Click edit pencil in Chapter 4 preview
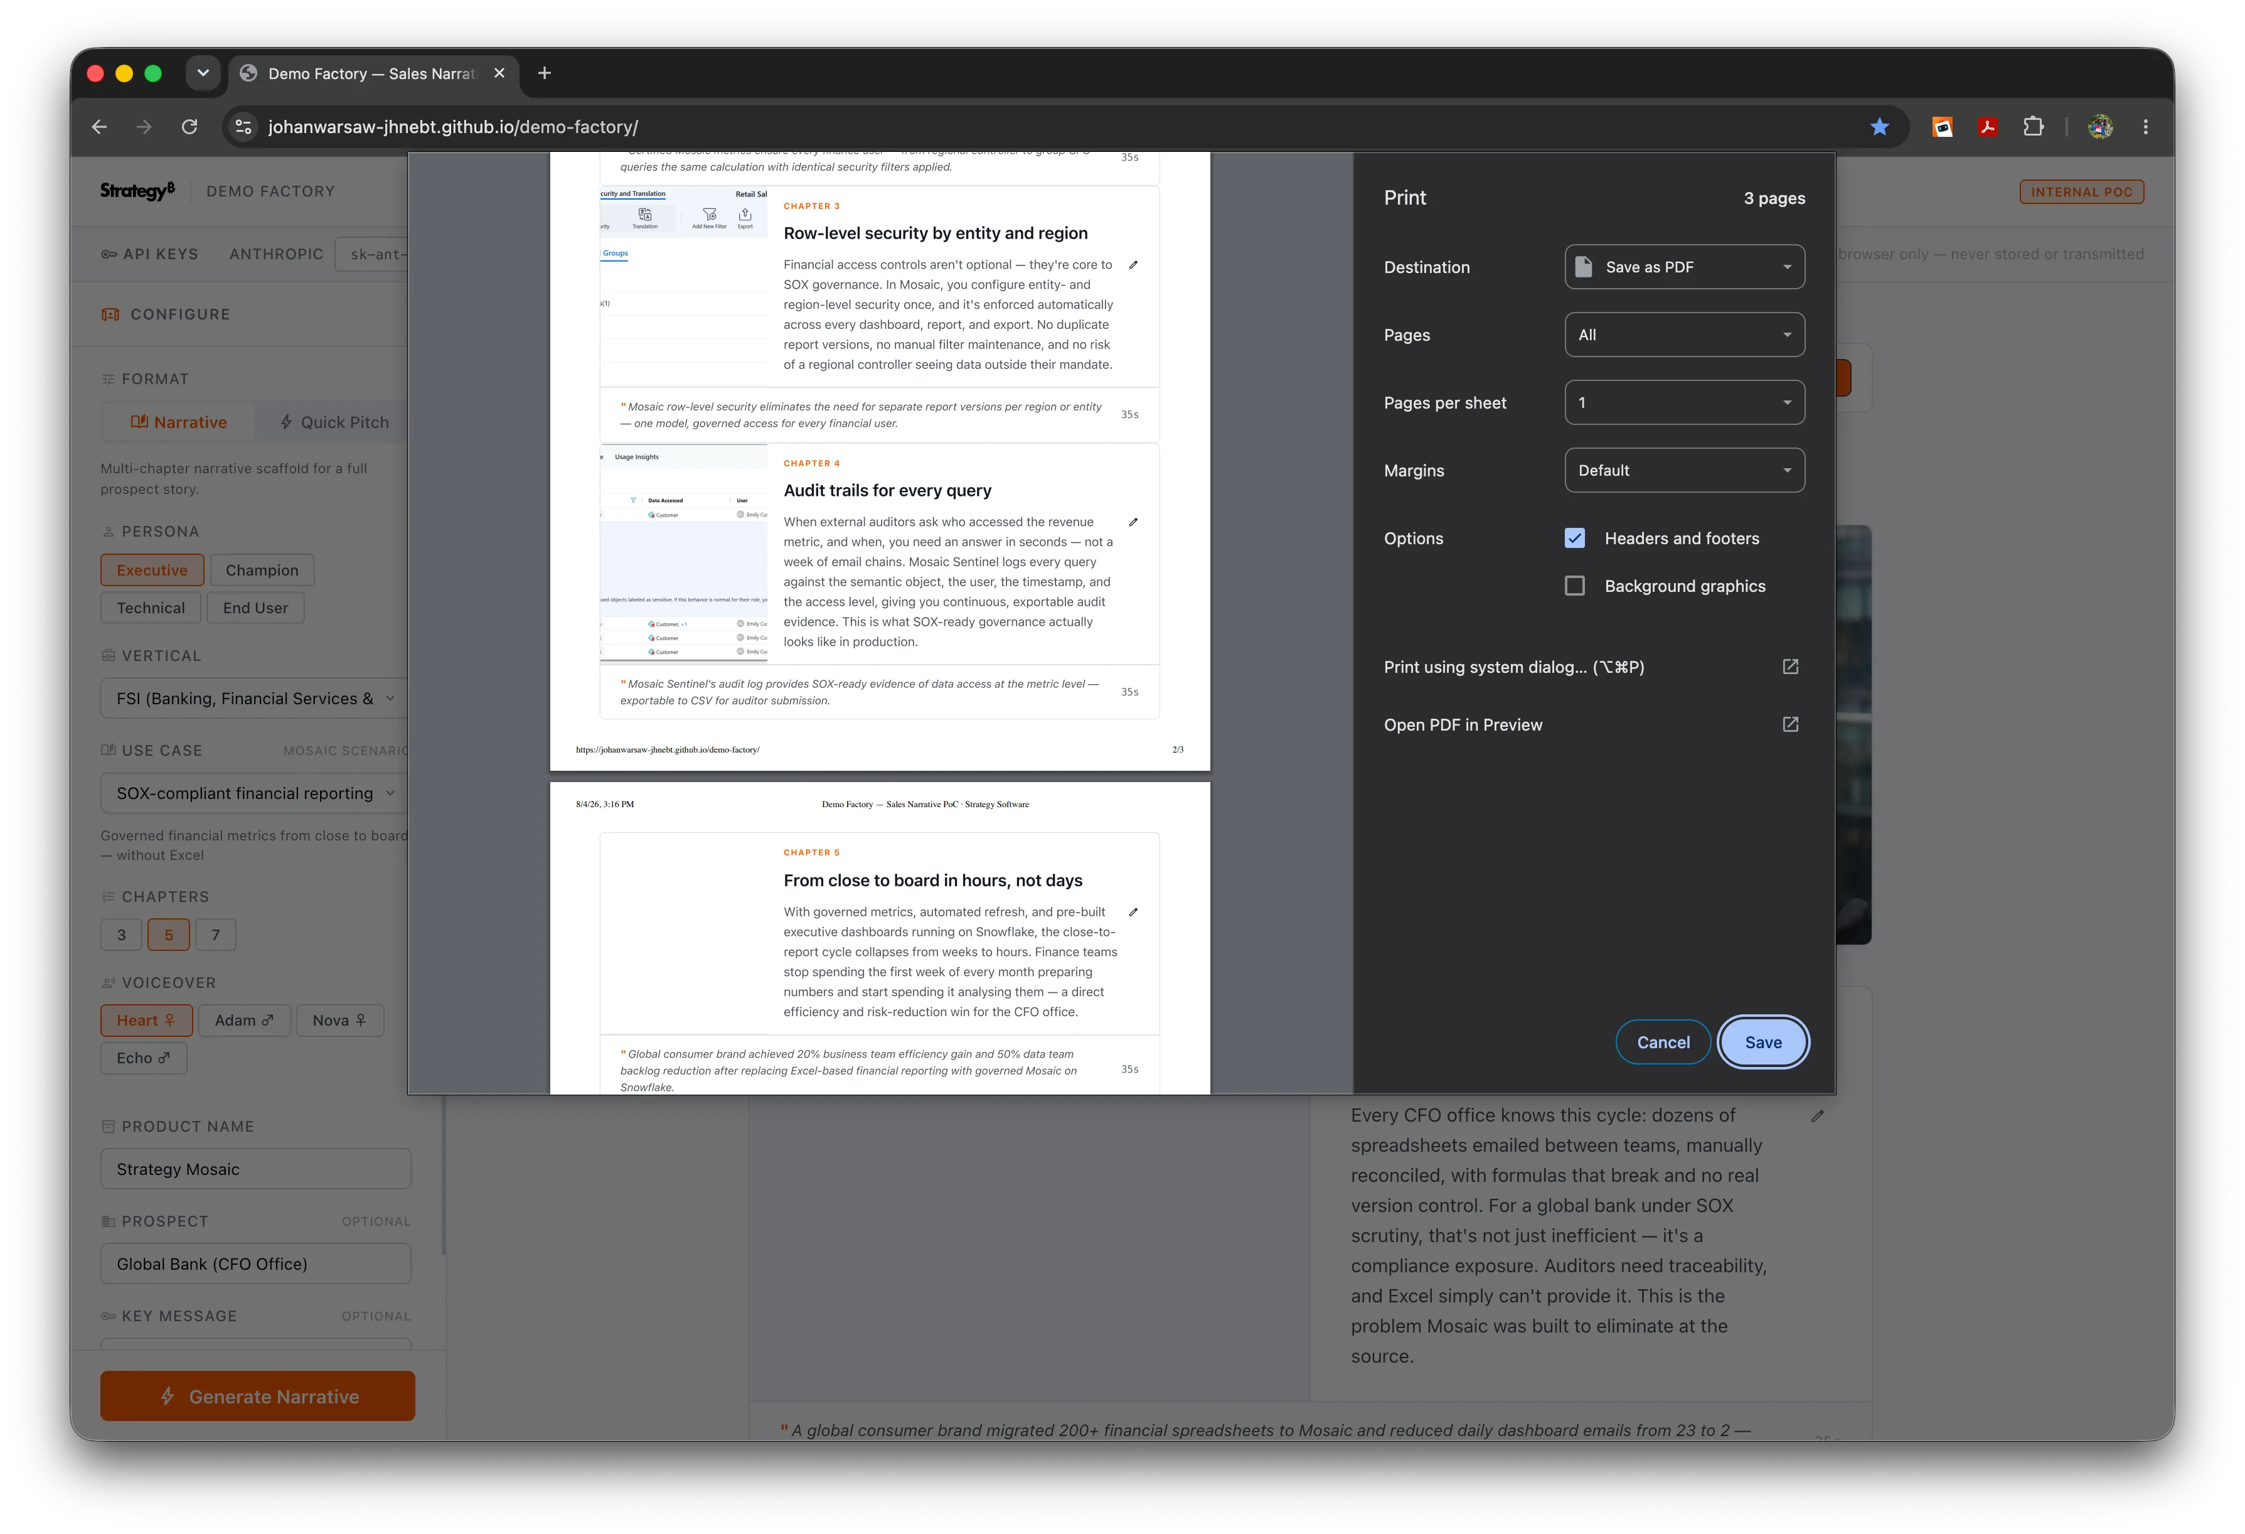The height and width of the screenshot is (1534, 2245). [1133, 522]
